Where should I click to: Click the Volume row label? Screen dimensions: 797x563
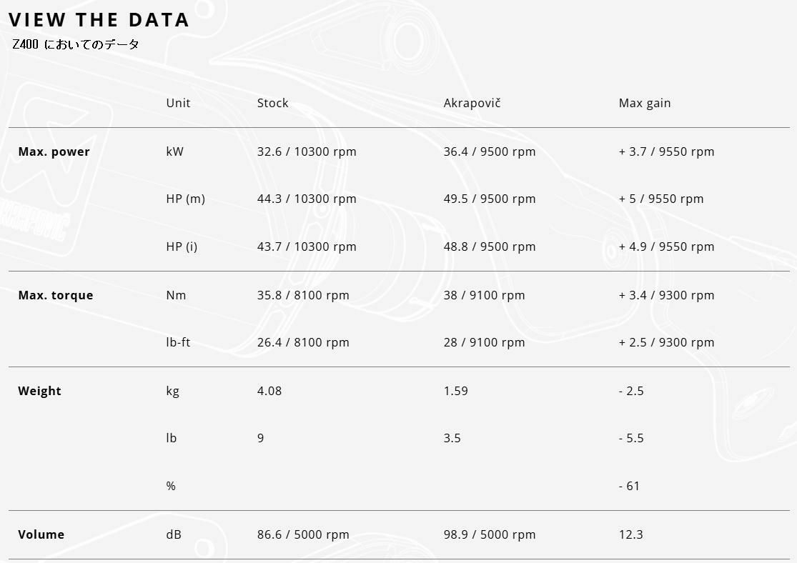click(x=41, y=534)
